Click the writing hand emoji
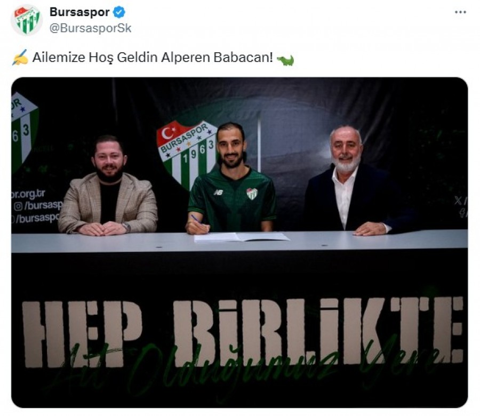This screenshot has height=416, width=480. [20, 57]
